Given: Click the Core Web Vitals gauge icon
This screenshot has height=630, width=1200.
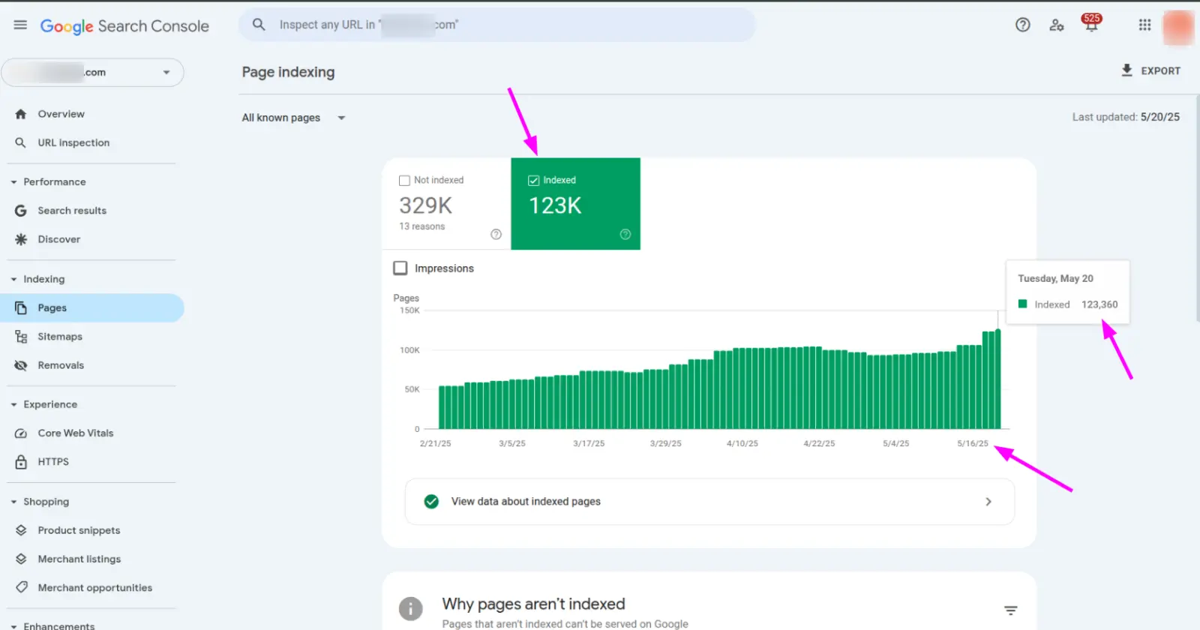Looking at the screenshot, I should pyautogui.click(x=21, y=433).
